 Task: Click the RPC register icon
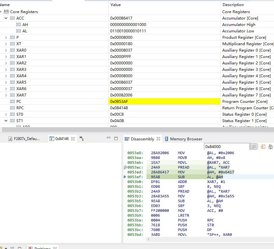tap(13, 108)
